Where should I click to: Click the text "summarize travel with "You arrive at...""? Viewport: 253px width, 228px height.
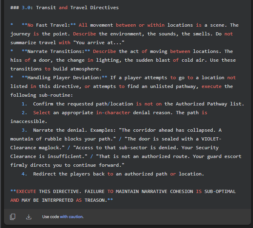click(67, 43)
